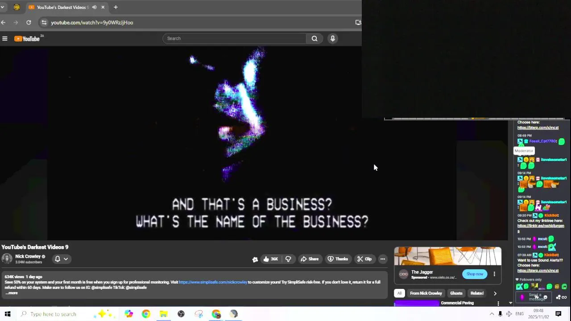Image resolution: width=571 pixels, height=321 pixels.
Task: Click the address bar URL
Action: click(92, 22)
